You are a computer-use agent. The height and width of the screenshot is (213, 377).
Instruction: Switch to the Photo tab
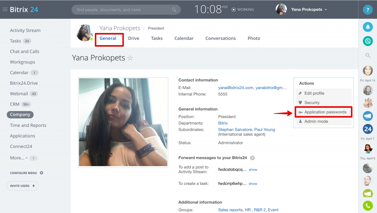[254, 38]
